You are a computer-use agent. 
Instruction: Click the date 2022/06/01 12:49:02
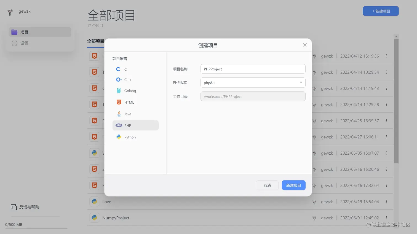pyautogui.click(x=359, y=218)
